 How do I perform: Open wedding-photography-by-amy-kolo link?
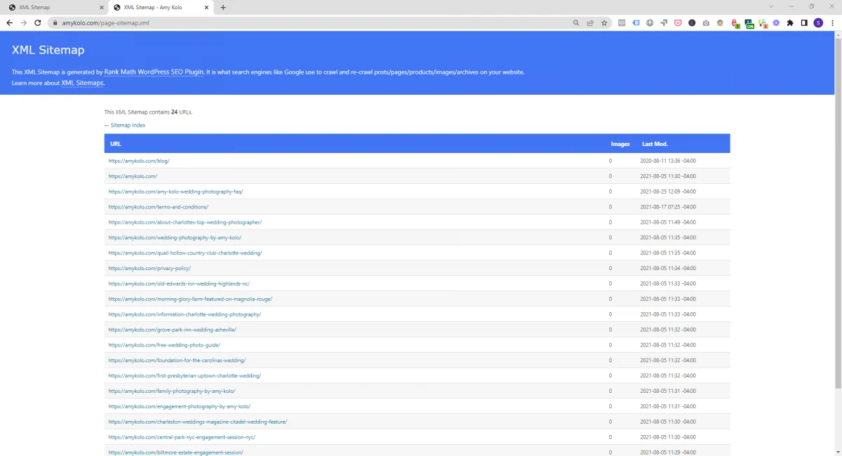point(175,238)
